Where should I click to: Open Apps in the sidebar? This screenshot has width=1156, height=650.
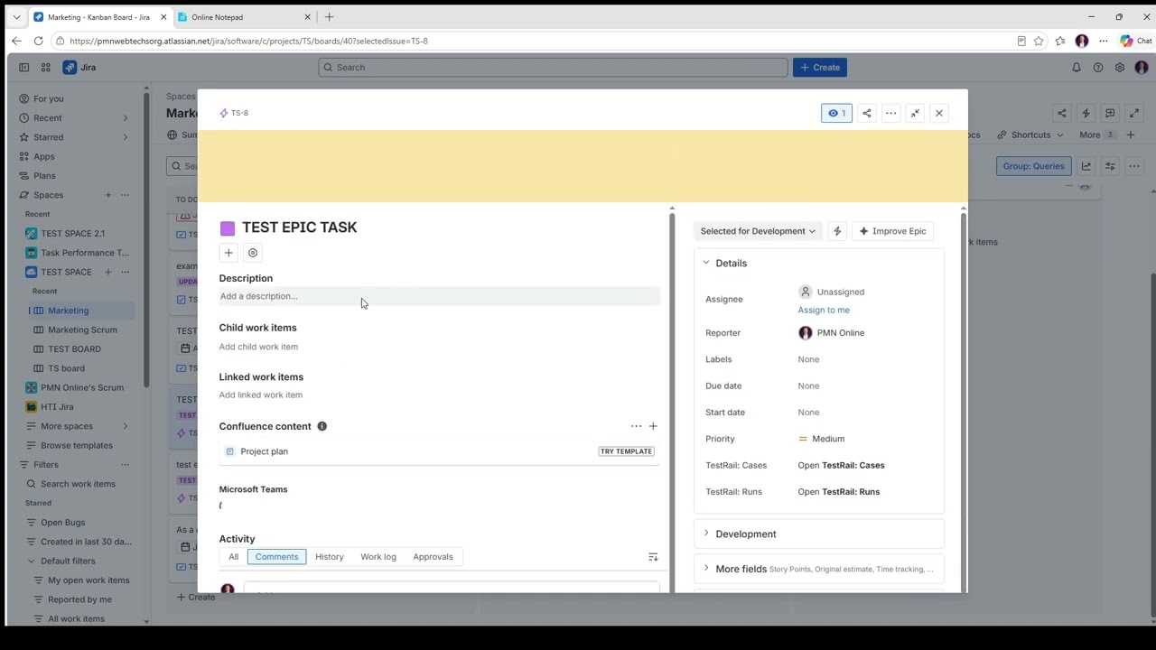click(x=44, y=156)
